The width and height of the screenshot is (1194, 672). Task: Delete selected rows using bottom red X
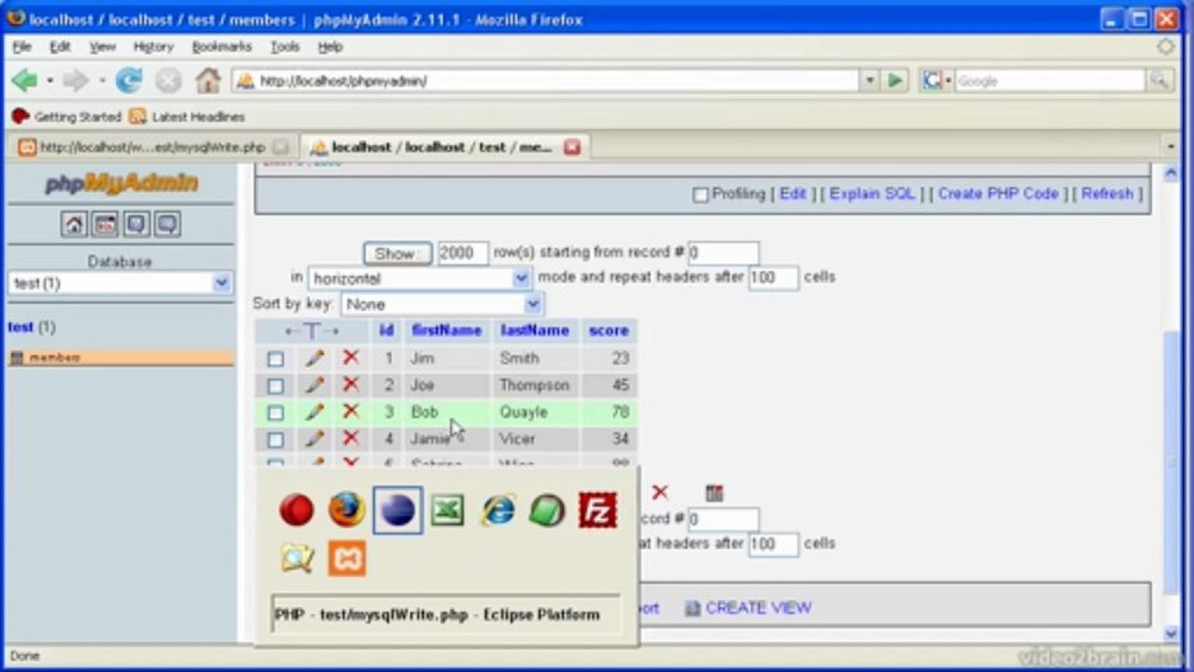click(x=660, y=492)
